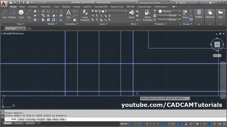The height and width of the screenshot is (127, 227).
Task: Open the Annotate ribbon tab
Action: click(x=33, y=7)
